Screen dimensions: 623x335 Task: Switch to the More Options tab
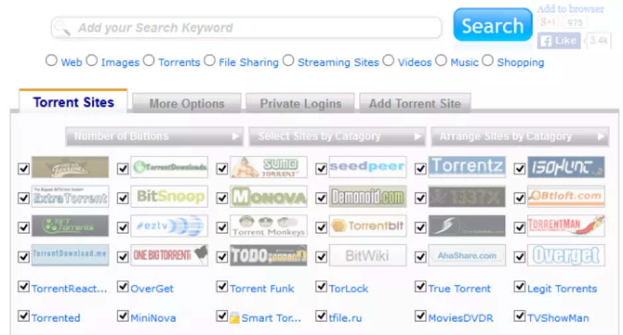click(187, 103)
